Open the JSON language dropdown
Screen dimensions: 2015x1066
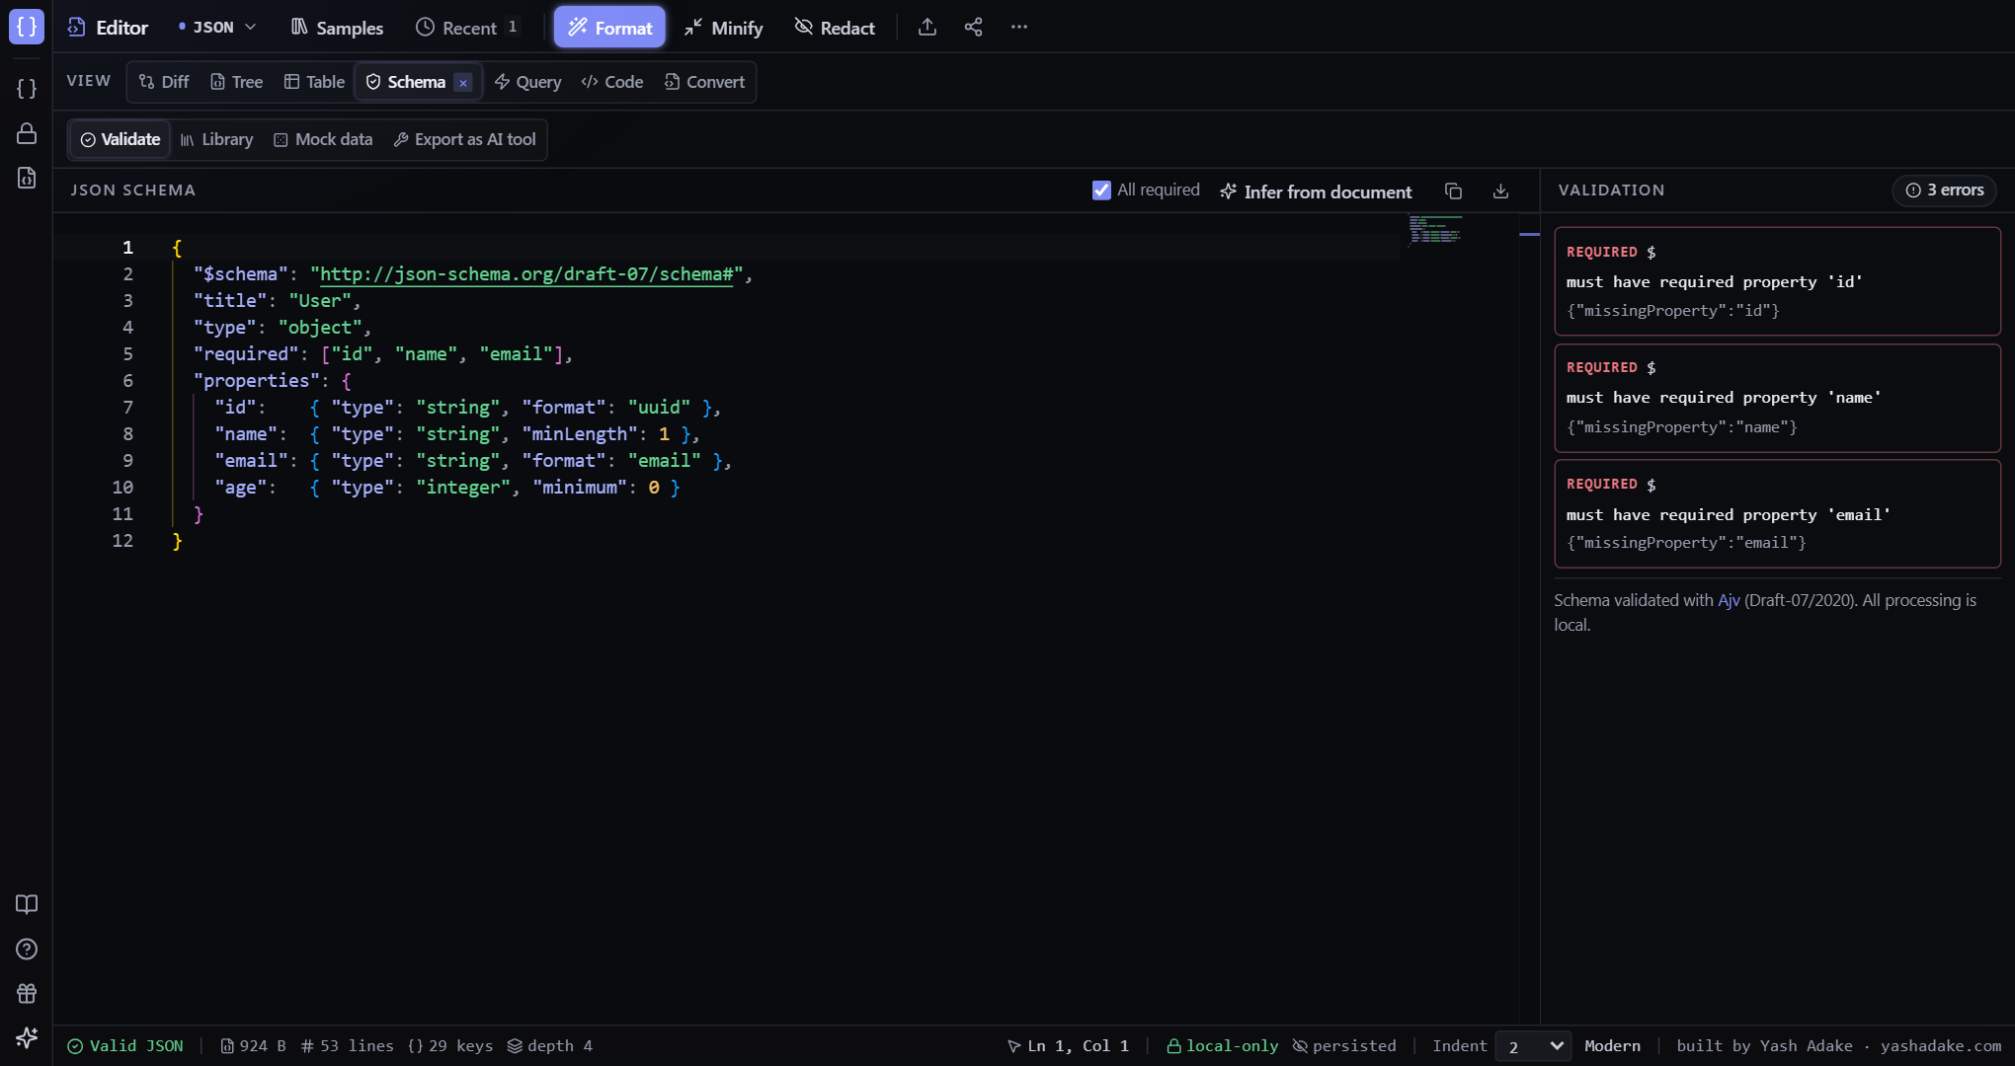tap(217, 27)
